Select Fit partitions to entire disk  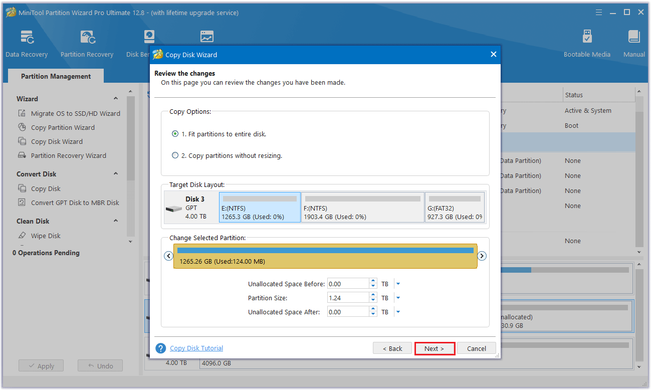(175, 134)
